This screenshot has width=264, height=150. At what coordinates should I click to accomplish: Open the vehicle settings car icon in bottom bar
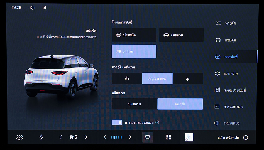point(147,137)
